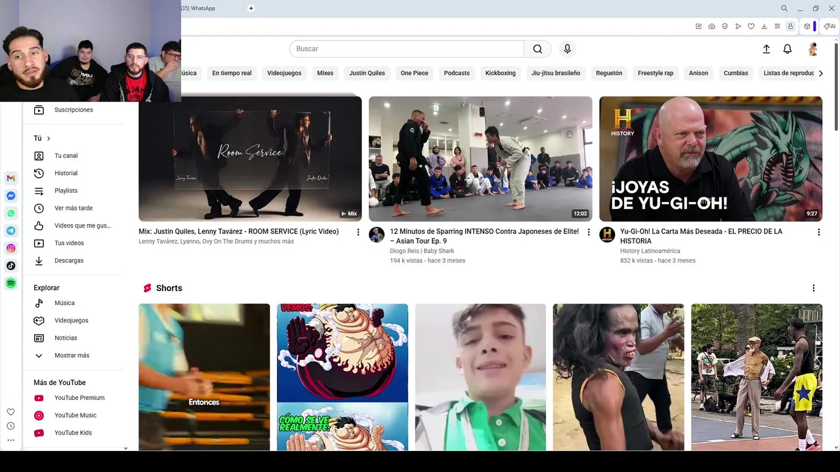Click the browser shield privacy icon
The height and width of the screenshot is (472, 840).
tap(724, 26)
